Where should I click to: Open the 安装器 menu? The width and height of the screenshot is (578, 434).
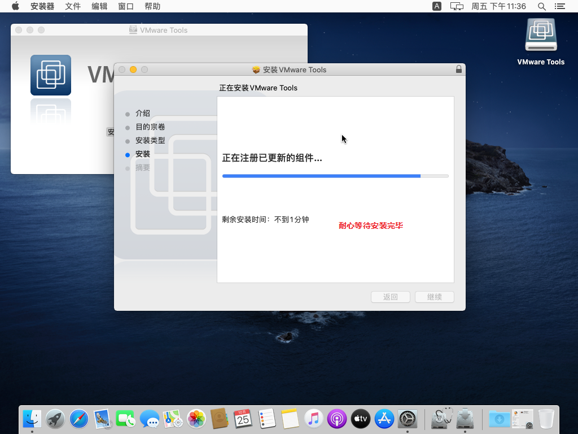tap(42, 6)
